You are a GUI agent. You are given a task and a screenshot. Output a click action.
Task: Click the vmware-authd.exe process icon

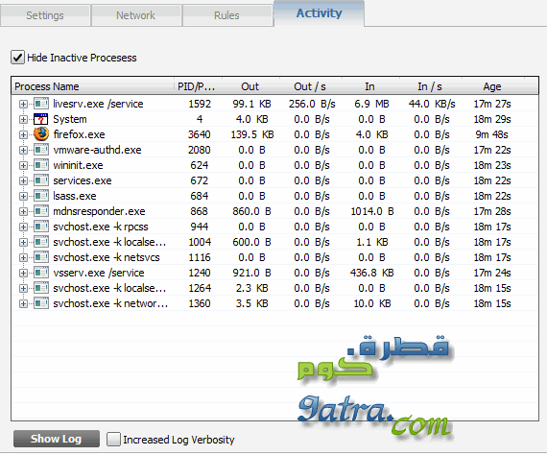pos(41,150)
